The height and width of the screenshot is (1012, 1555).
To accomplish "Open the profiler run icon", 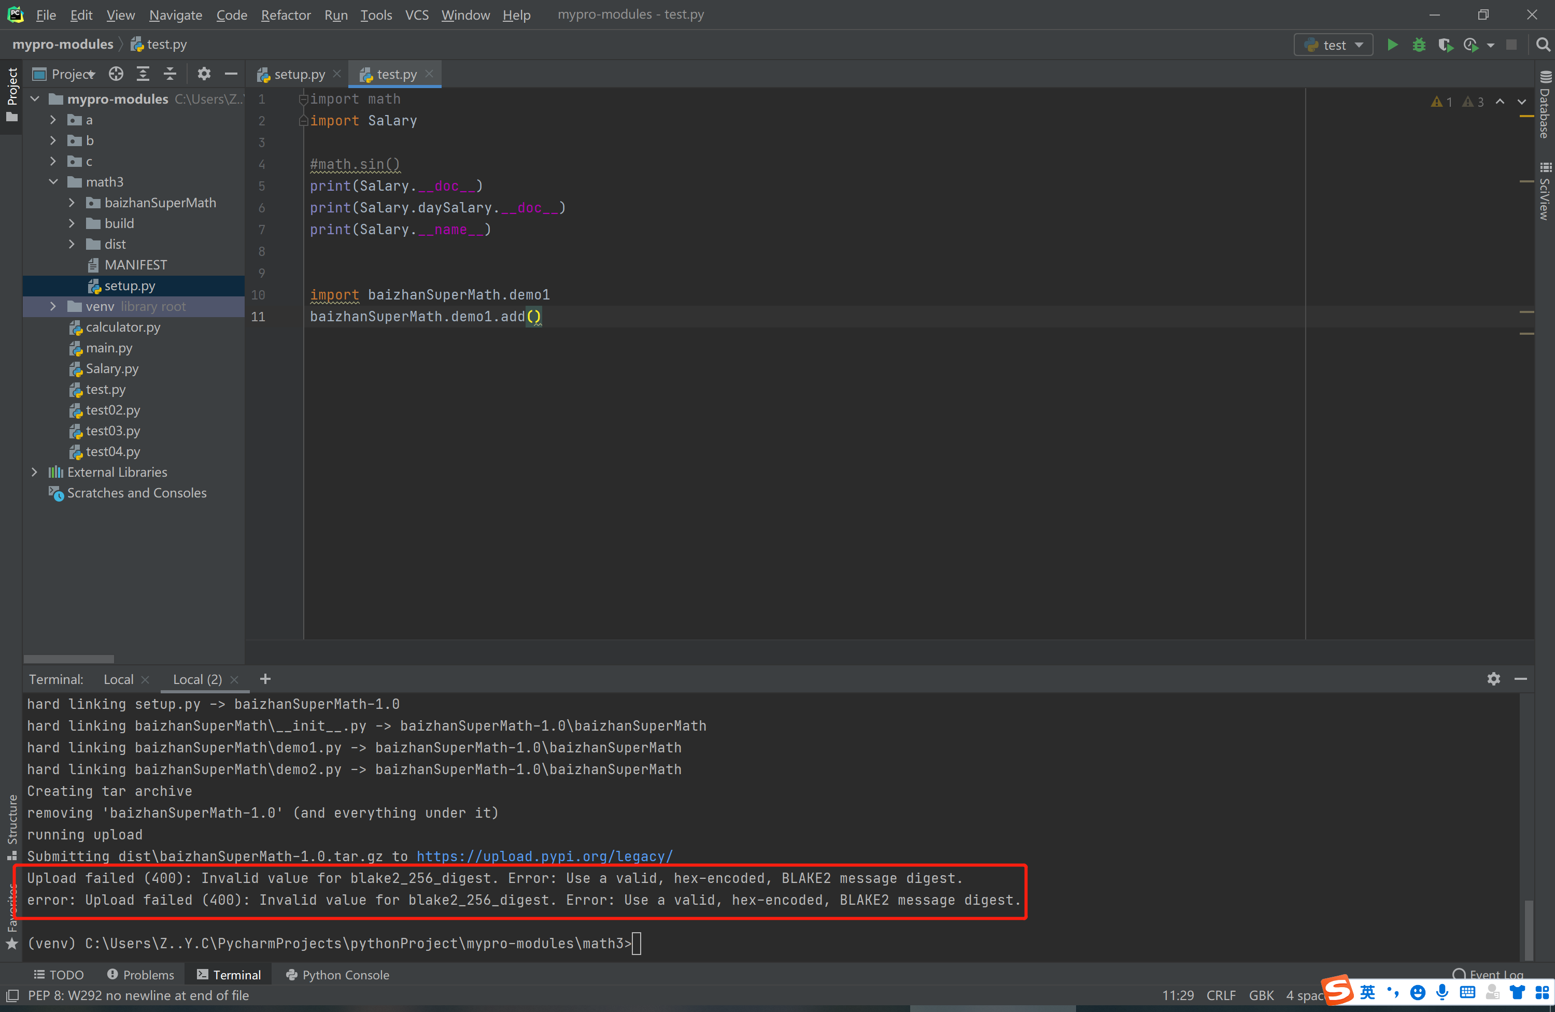I will [x=1471, y=45].
